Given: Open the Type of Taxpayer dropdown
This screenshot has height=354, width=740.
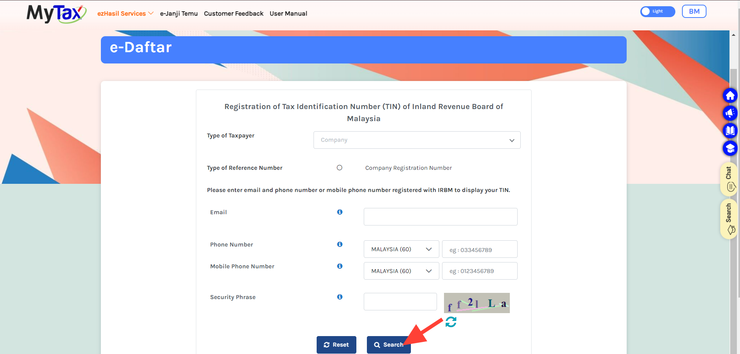Looking at the screenshot, I should click(417, 140).
